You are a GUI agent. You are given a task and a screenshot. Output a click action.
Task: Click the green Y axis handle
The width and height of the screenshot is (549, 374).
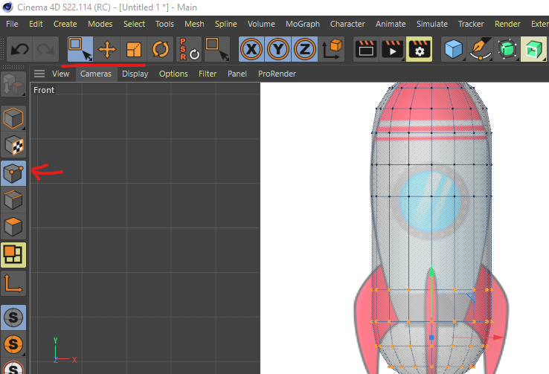tap(431, 271)
